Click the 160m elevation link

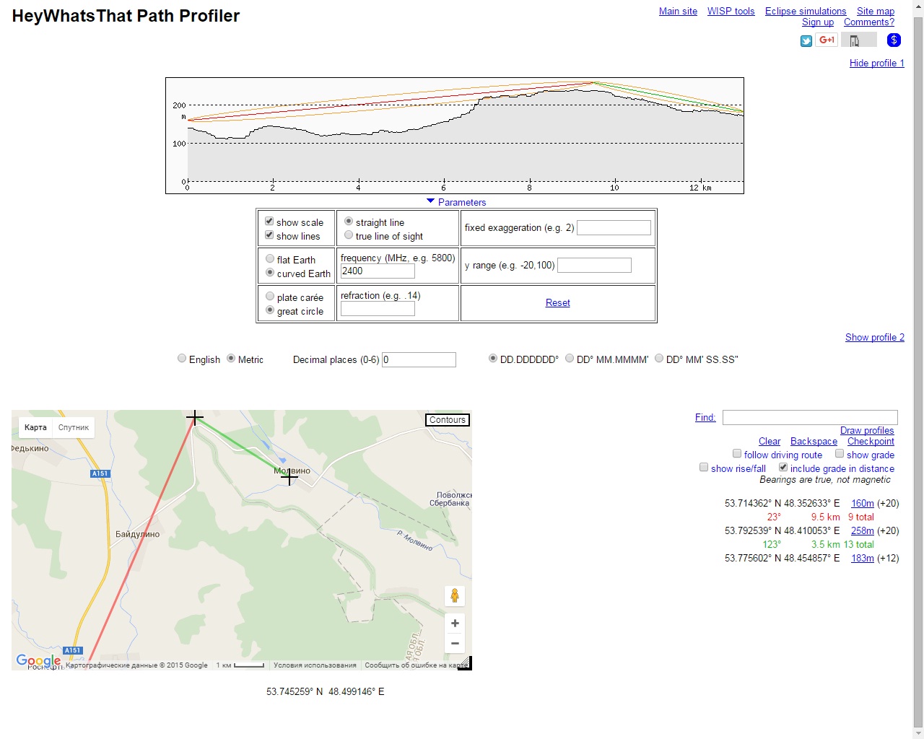(863, 504)
